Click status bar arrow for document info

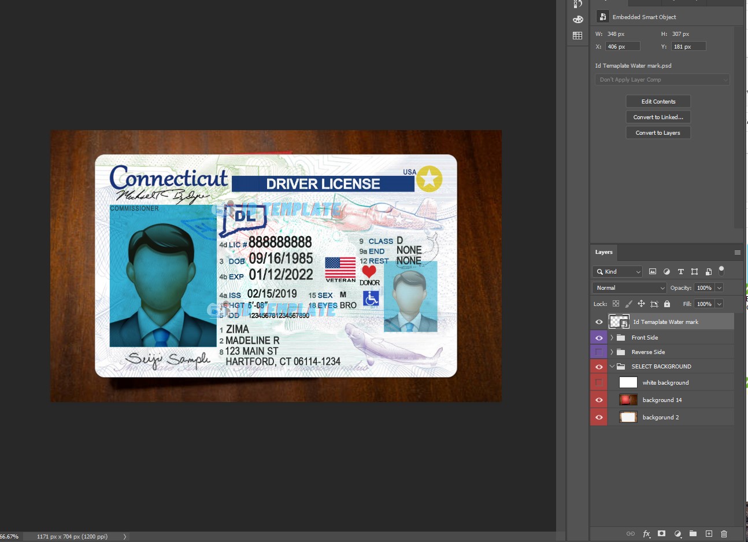124,536
